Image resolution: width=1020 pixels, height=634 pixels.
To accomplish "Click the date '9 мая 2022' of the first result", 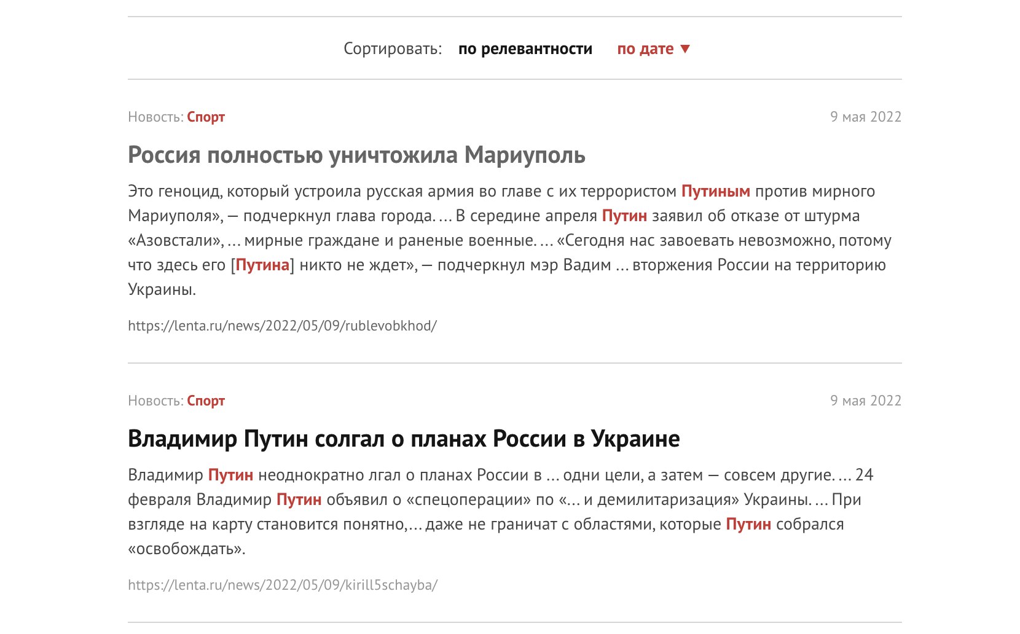I will pyautogui.click(x=866, y=117).
